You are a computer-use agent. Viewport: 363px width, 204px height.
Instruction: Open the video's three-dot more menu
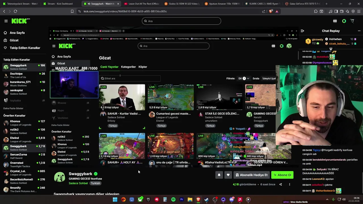pos(290,184)
